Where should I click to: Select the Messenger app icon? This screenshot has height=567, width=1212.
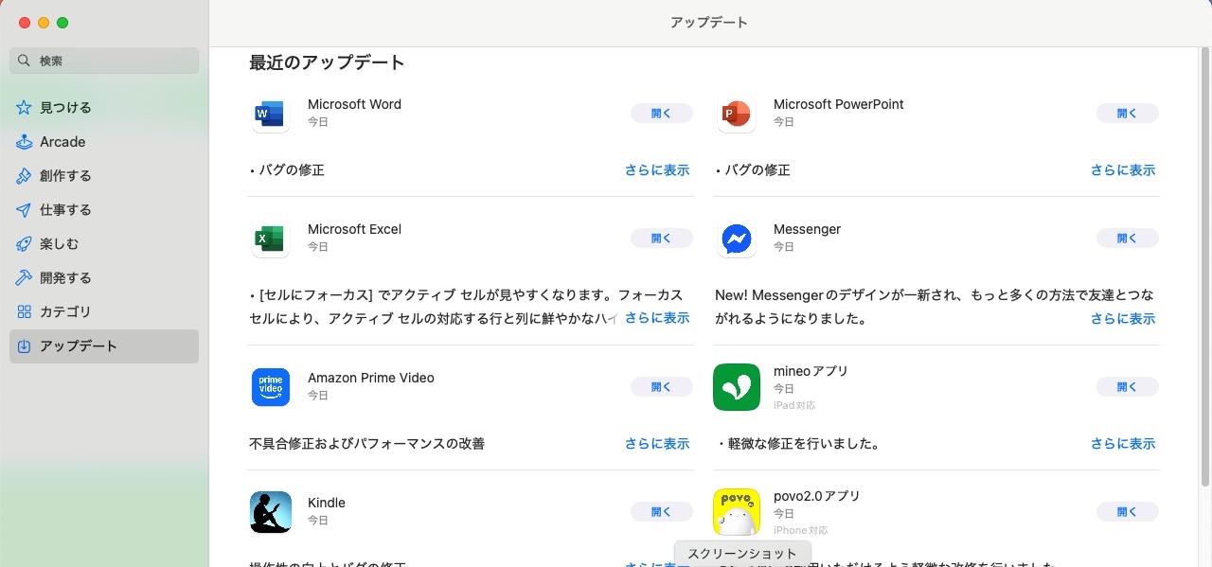coord(736,239)
